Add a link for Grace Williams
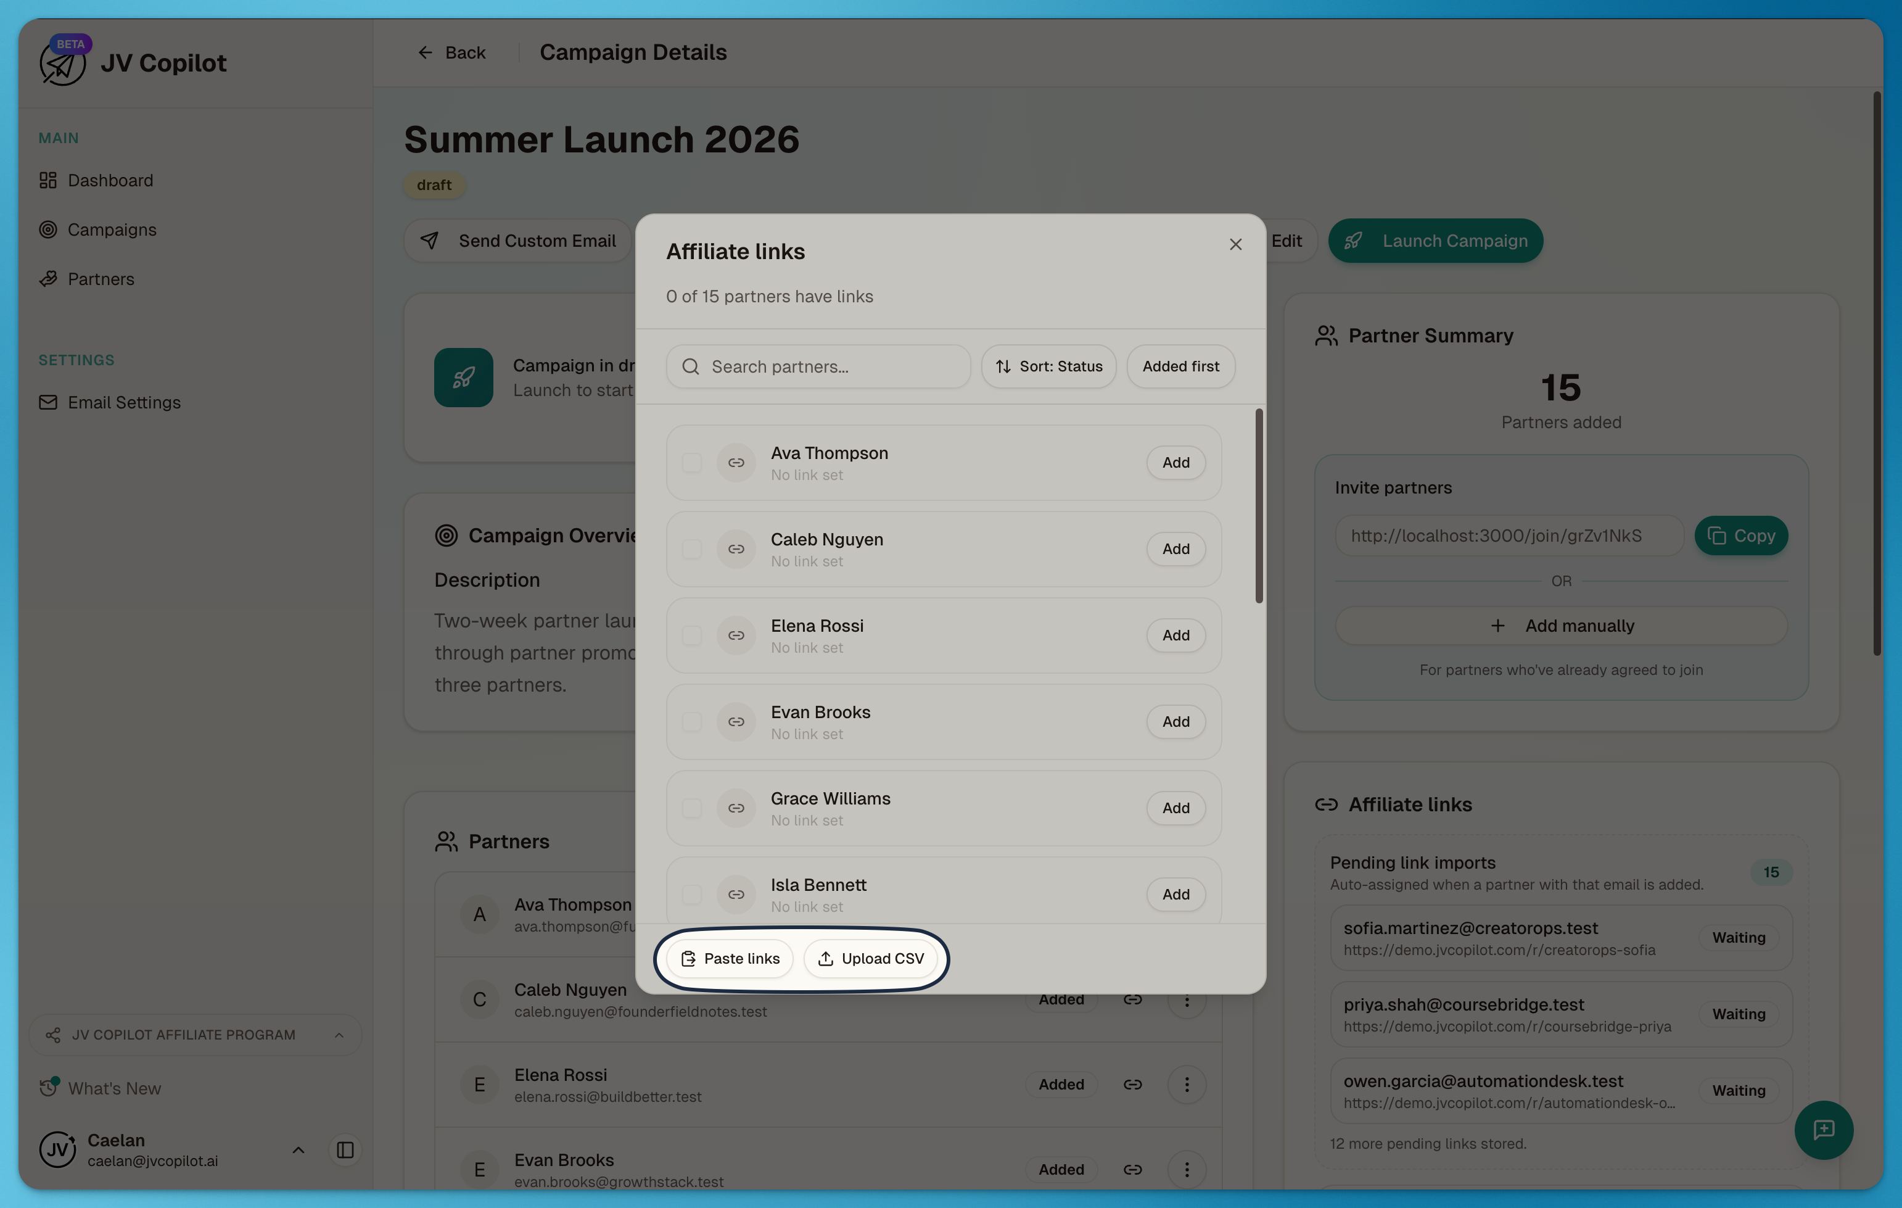The width and height of the screenshot is (1902, 1208). click(x=1175, y=808)
